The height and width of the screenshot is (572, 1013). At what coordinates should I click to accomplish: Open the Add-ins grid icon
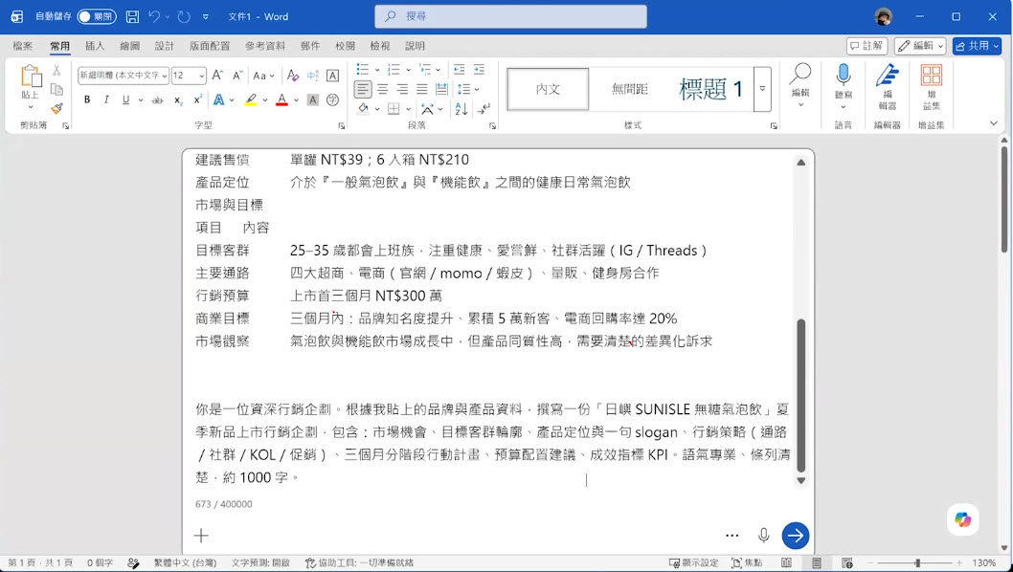pyautogui.click(x=931, y=75)
